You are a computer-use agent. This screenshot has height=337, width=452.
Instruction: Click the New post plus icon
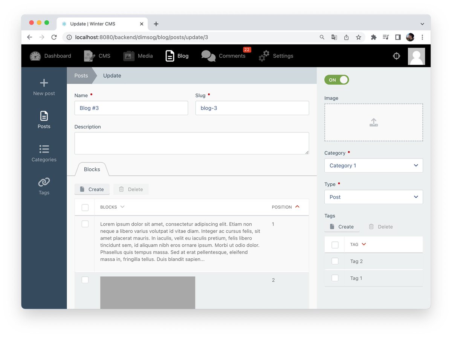44,83
